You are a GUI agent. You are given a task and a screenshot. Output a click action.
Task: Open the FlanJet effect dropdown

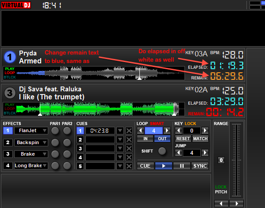tap(31, 130)
